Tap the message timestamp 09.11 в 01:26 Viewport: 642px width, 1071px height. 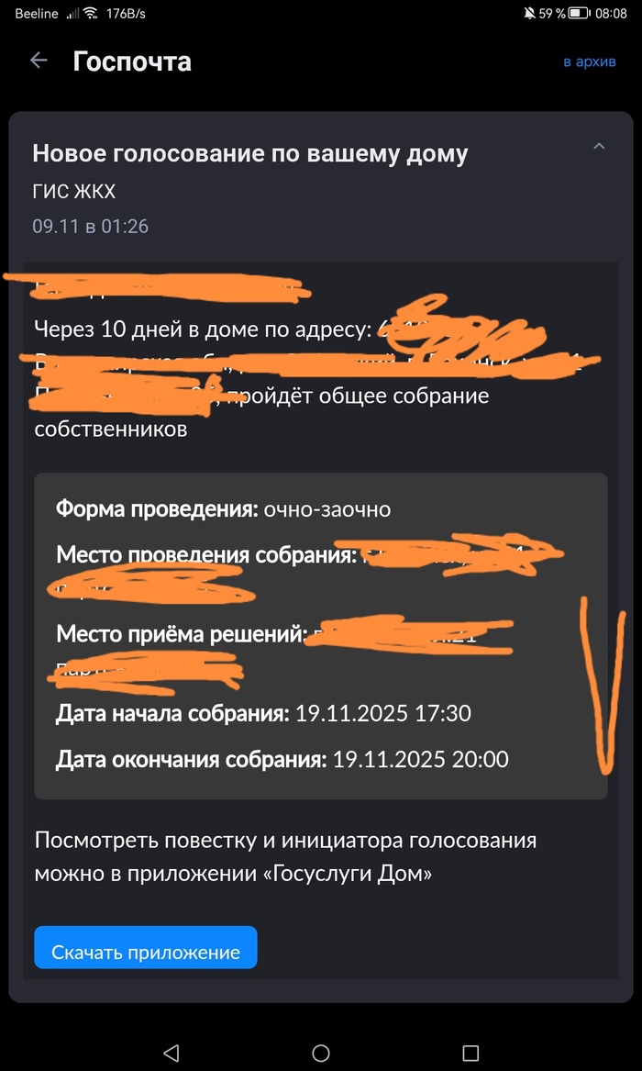[x=91, y=226]
